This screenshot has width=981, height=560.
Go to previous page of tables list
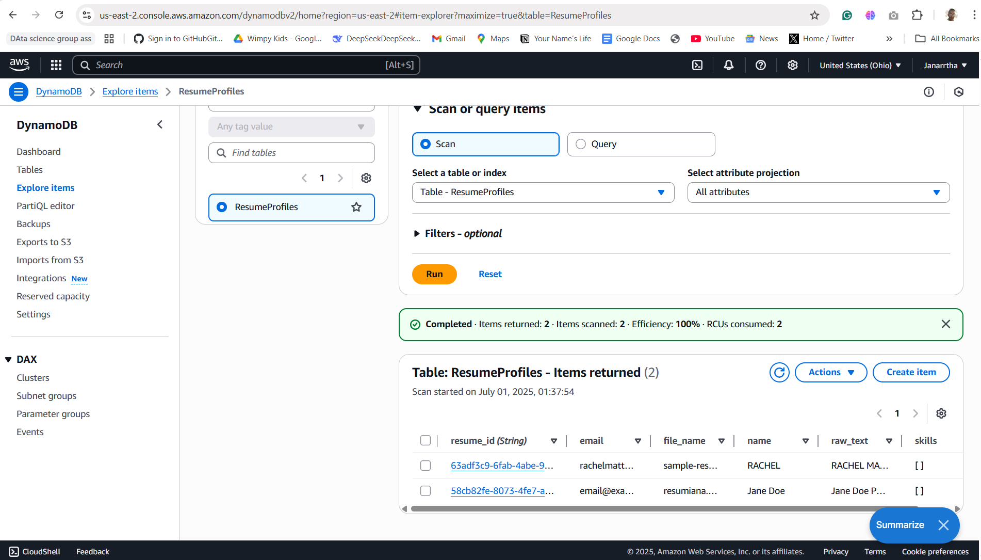tap(304, 178)
